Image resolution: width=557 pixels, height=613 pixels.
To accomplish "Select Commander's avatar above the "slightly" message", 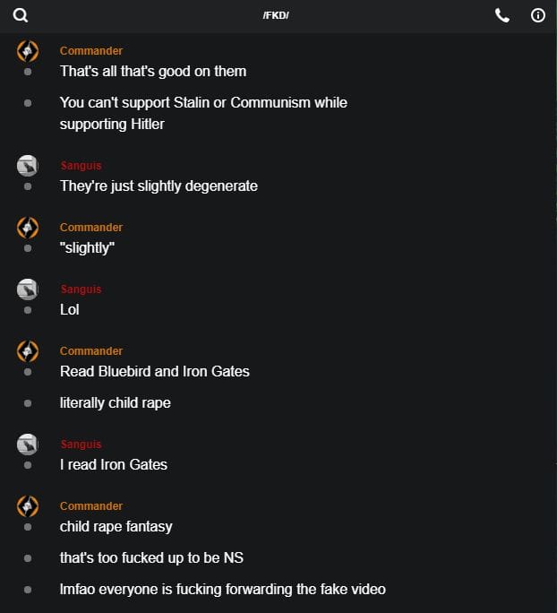I will [x=28, y=228].
